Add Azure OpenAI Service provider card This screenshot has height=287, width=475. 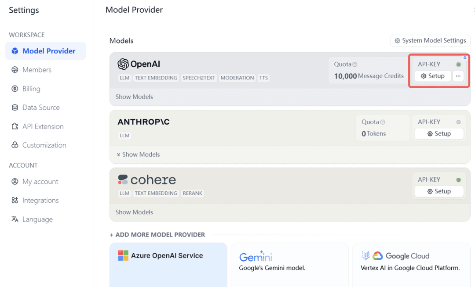point(168,265)
